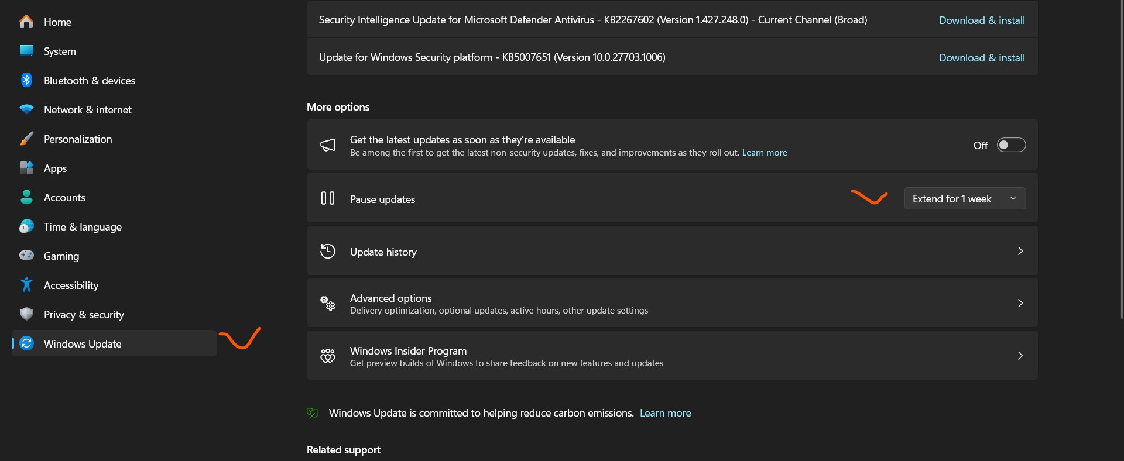Open the Apps settings category
Screen dimensions: 1124x461
point(114,168)
